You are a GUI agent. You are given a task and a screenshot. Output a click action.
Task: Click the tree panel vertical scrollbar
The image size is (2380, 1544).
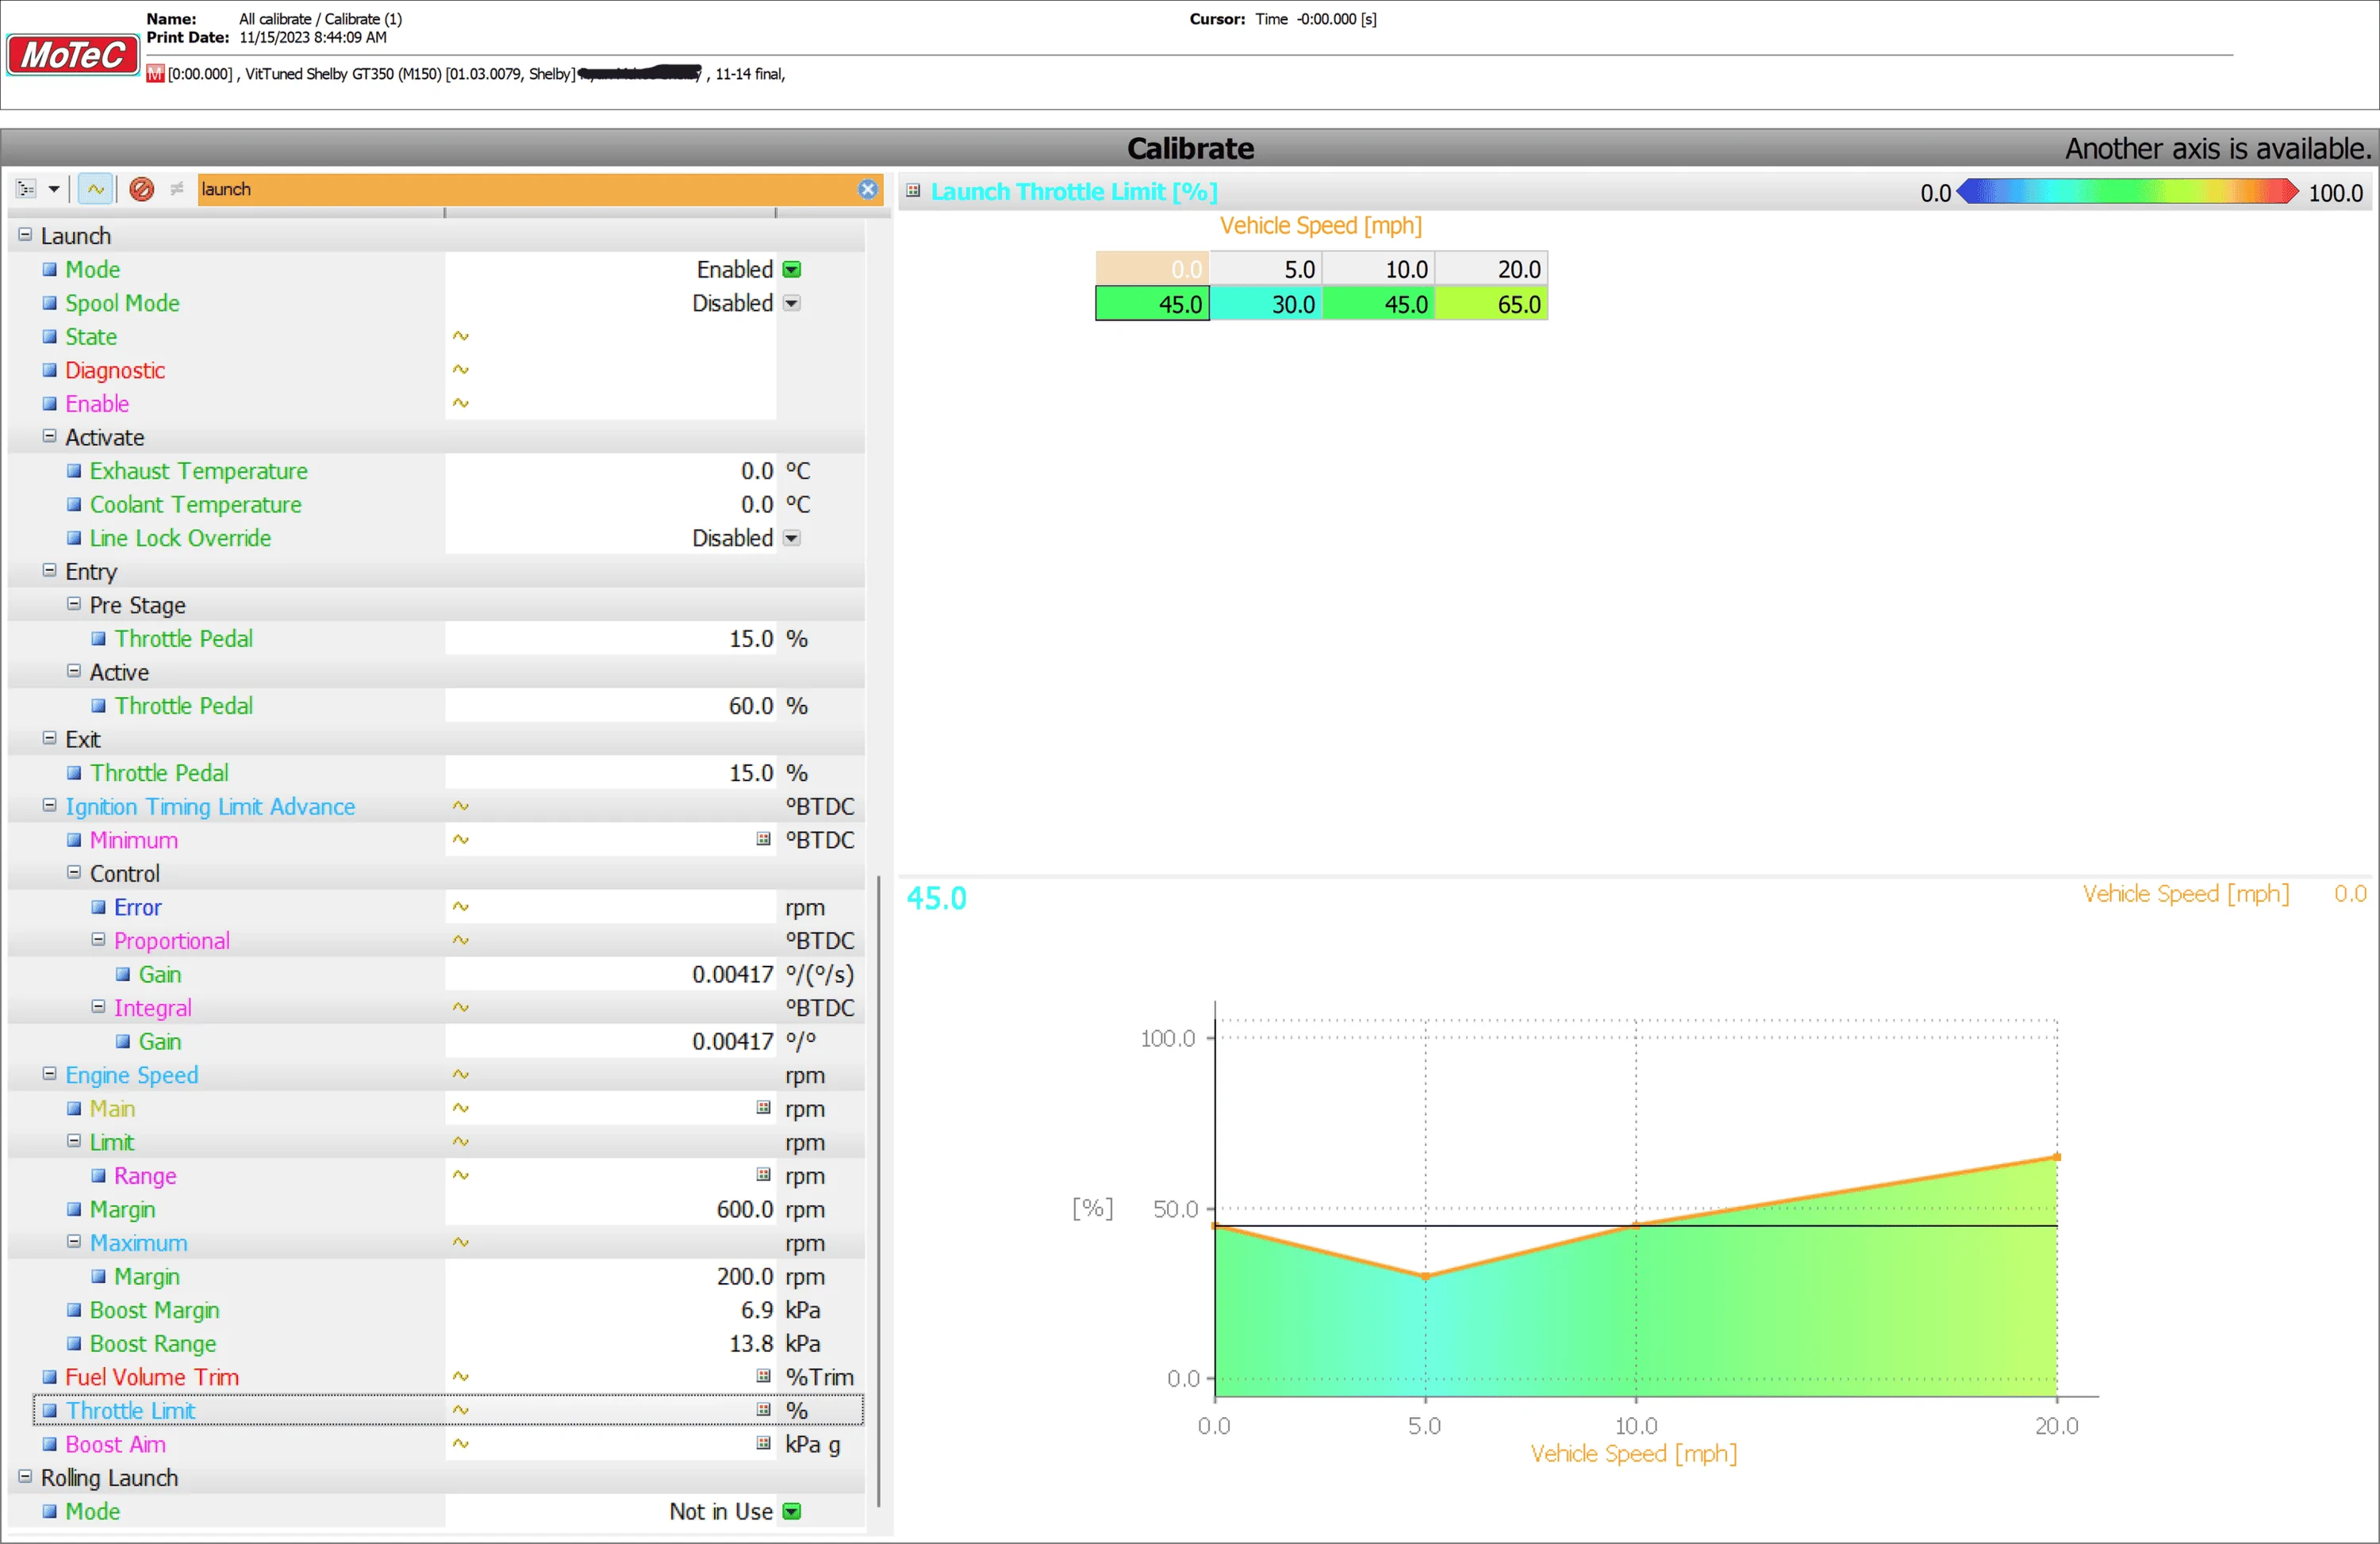879,1190
